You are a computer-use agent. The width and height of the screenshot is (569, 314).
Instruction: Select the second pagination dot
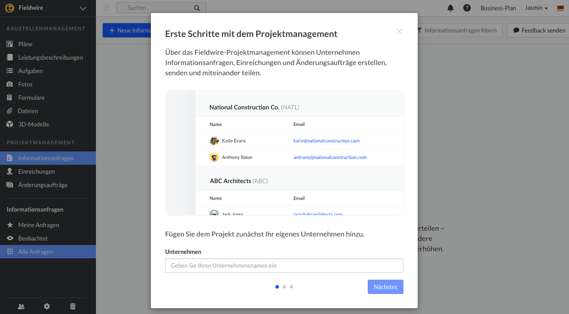click(x=284, y=287)
